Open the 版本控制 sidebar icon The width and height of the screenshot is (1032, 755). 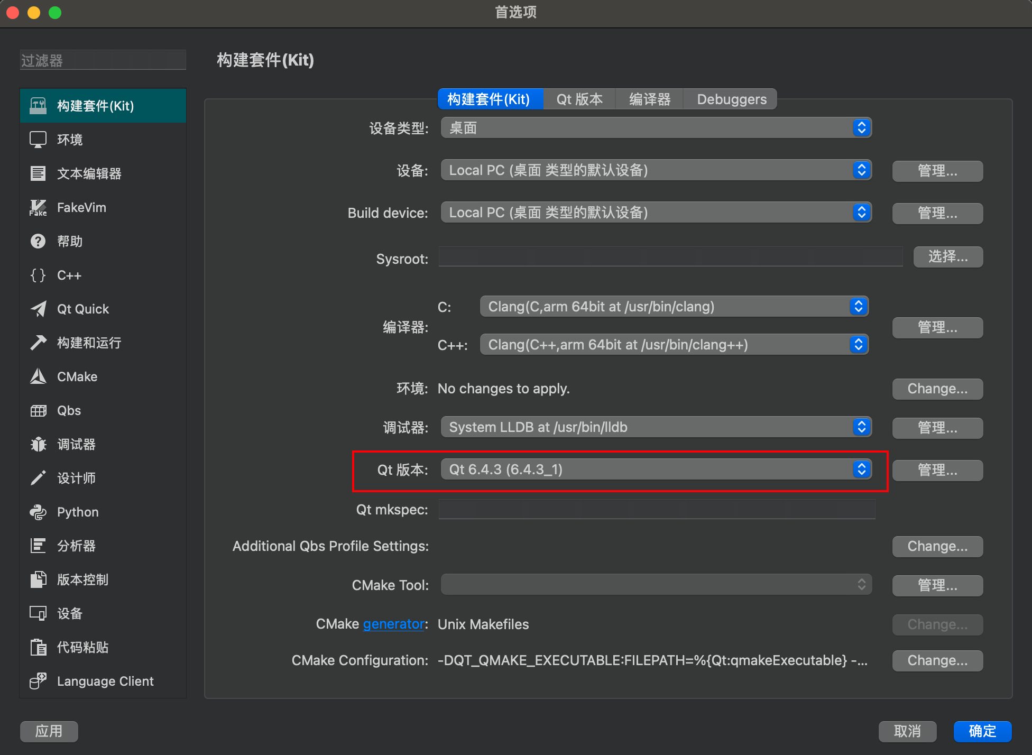[x=38, y=579]
